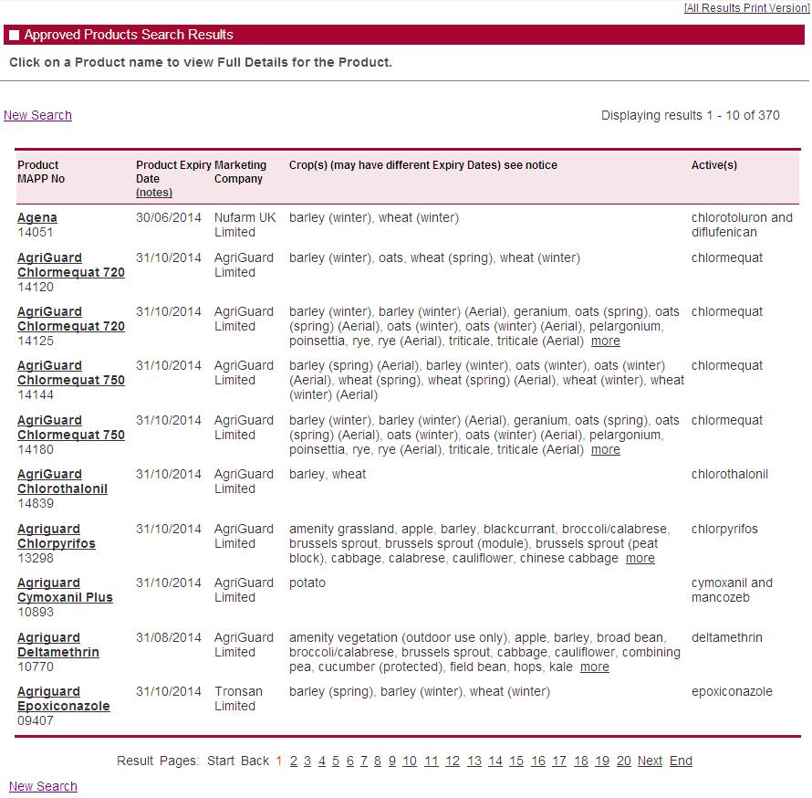
Task: Show more crops for Chlormequat 720 MAPP 14125
Action: point(605,341)
